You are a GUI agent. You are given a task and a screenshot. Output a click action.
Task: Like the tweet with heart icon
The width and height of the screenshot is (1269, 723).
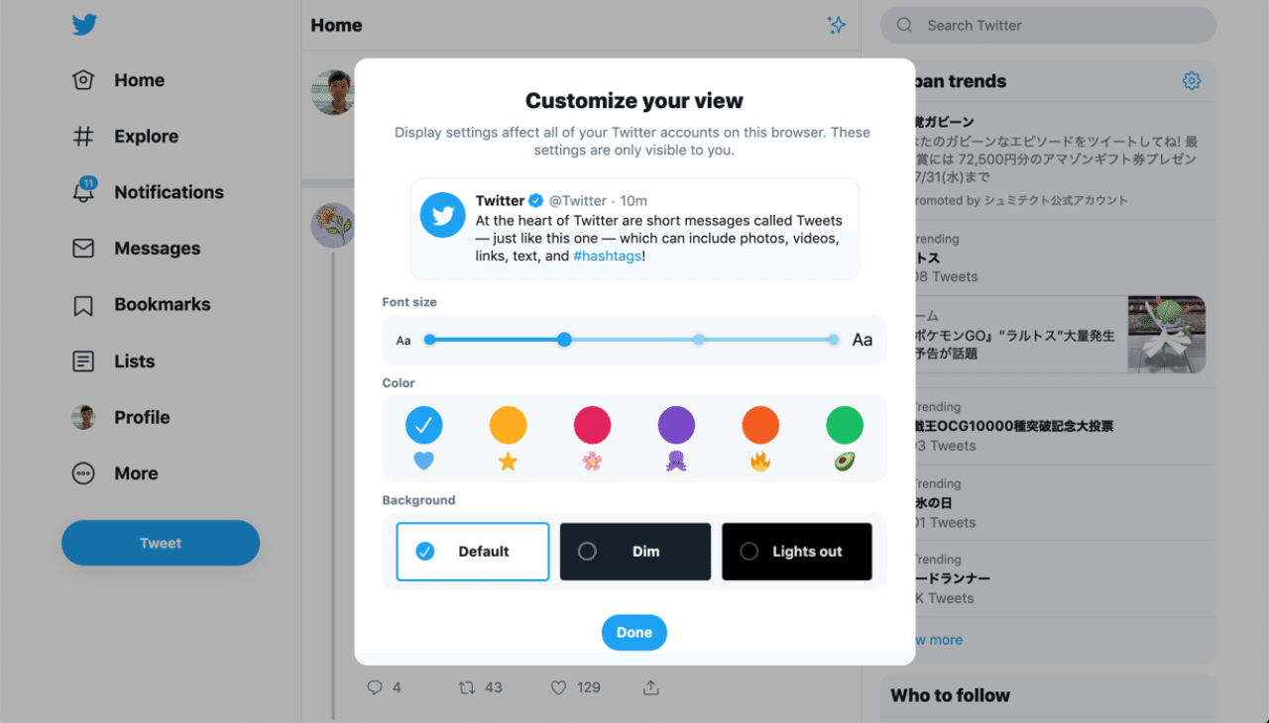558,687
